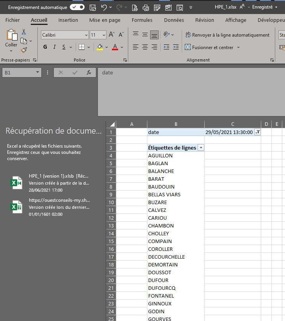This screenshot has width=285, height=321.
Task: Open the Undo history dropdown arrow
Action: click(111, 7)
